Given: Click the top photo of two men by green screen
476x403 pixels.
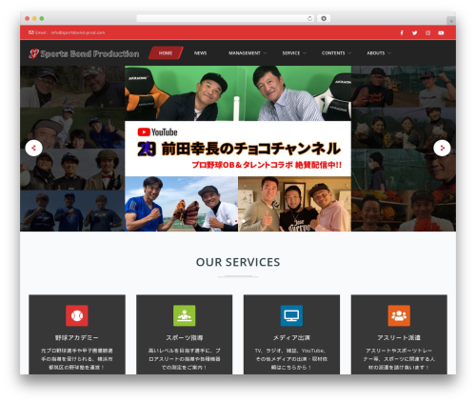Looking at the screenshot, I should pos(238,93).
